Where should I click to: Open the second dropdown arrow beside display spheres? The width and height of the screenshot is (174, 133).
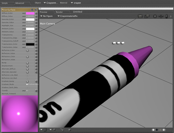click(50, 130)
